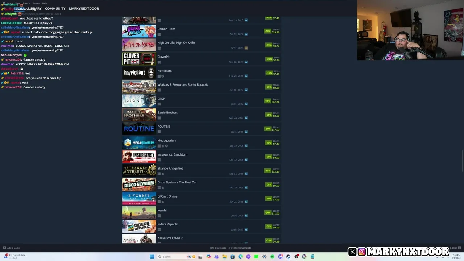Viewport: 464px width, 261px height.
Task: Click the BitCraft Online thumbnail
Action: tap(139, 199)
